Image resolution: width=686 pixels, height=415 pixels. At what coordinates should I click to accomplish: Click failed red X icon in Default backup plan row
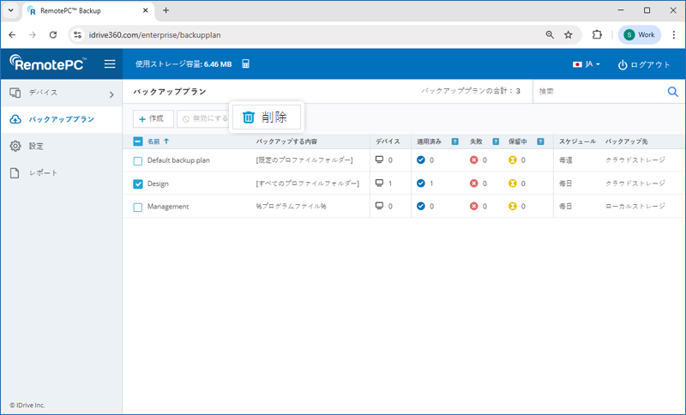[x=474, y=160]
